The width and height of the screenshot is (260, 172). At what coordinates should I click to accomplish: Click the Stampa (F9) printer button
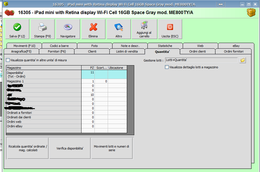(x=43, y=29)
